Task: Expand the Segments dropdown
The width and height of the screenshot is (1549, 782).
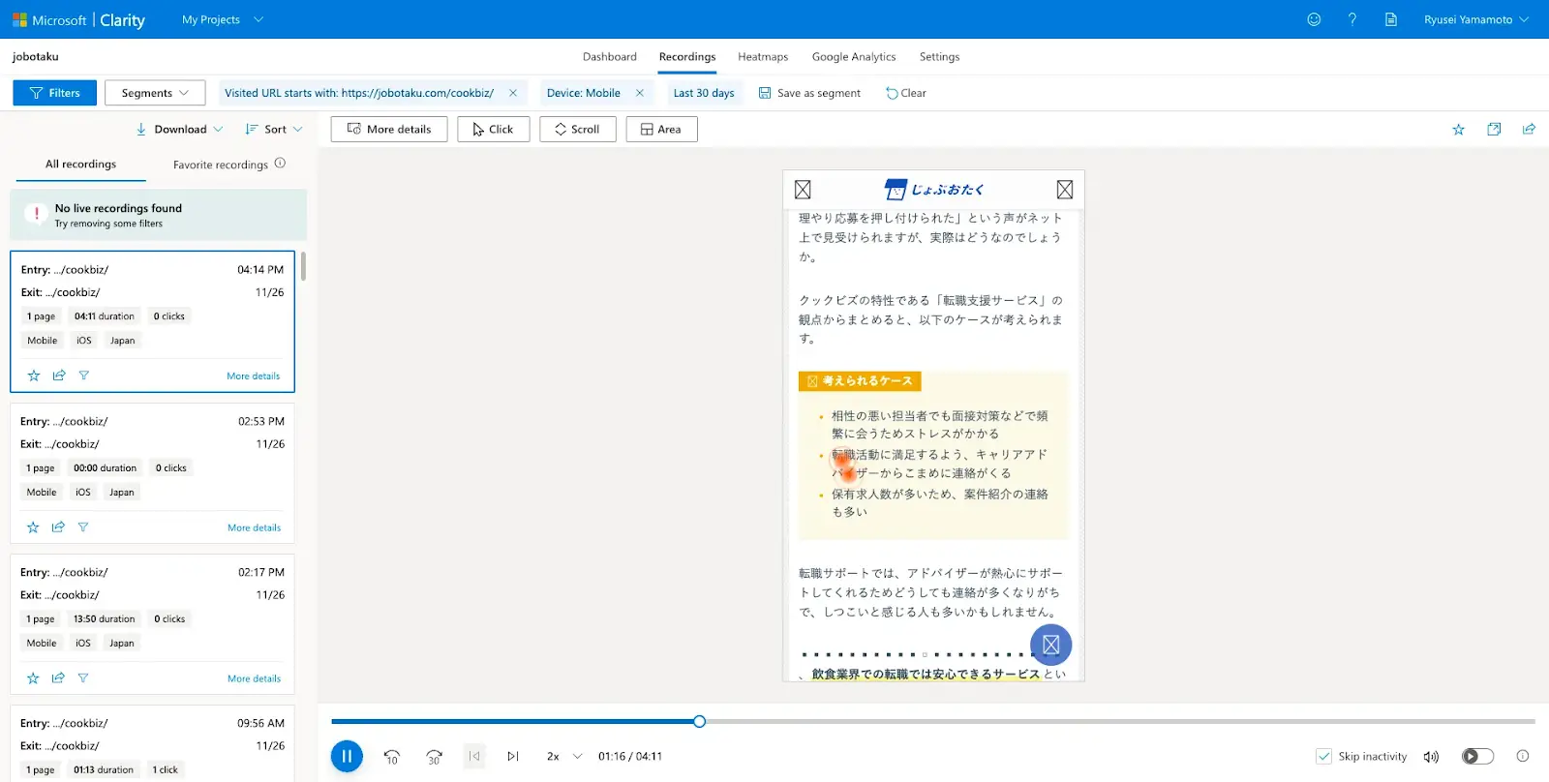Action: click(155, 93)
